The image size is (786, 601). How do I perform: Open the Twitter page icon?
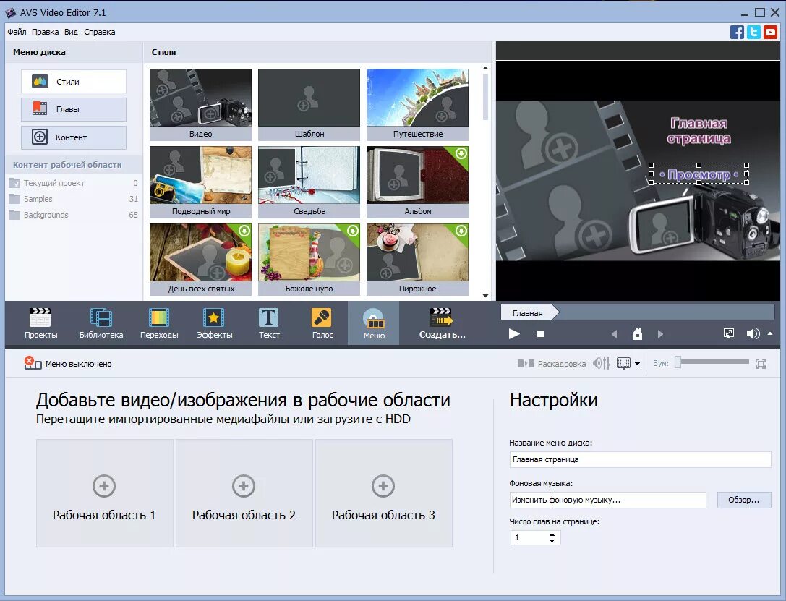[753, 32]
